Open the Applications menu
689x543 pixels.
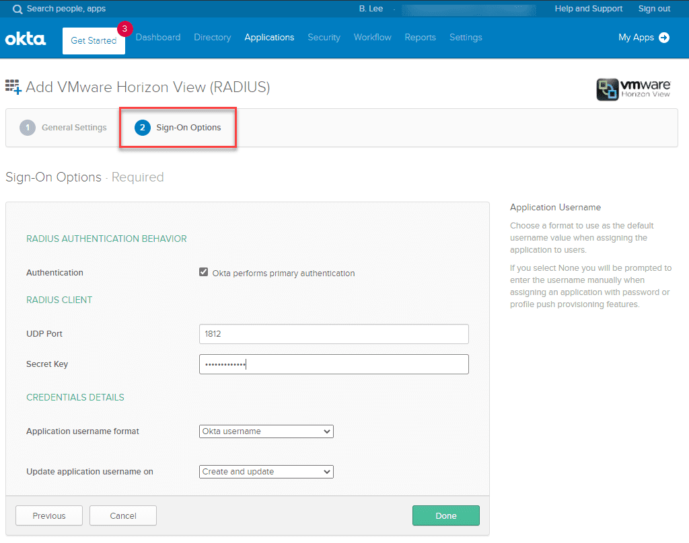tap(269, 38)
